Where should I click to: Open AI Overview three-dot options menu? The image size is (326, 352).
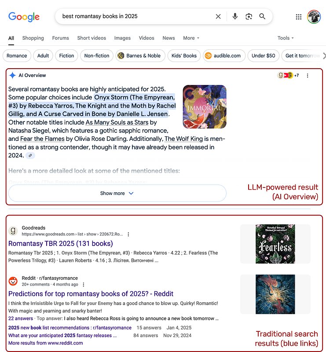308,75
